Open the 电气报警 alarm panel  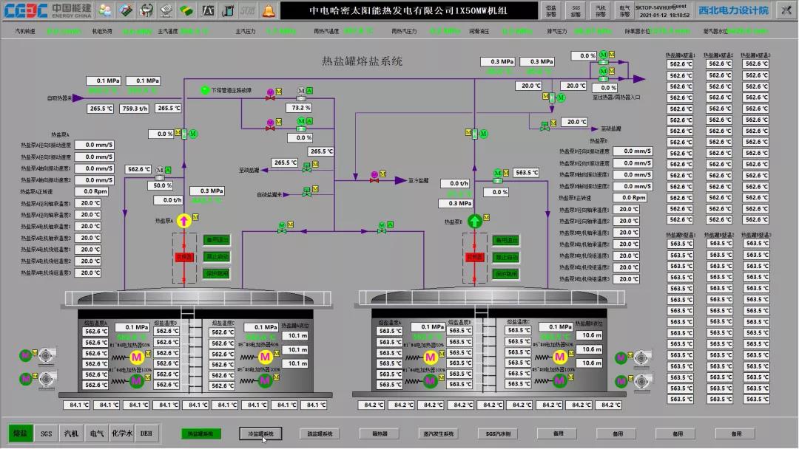tap(624, 10)
